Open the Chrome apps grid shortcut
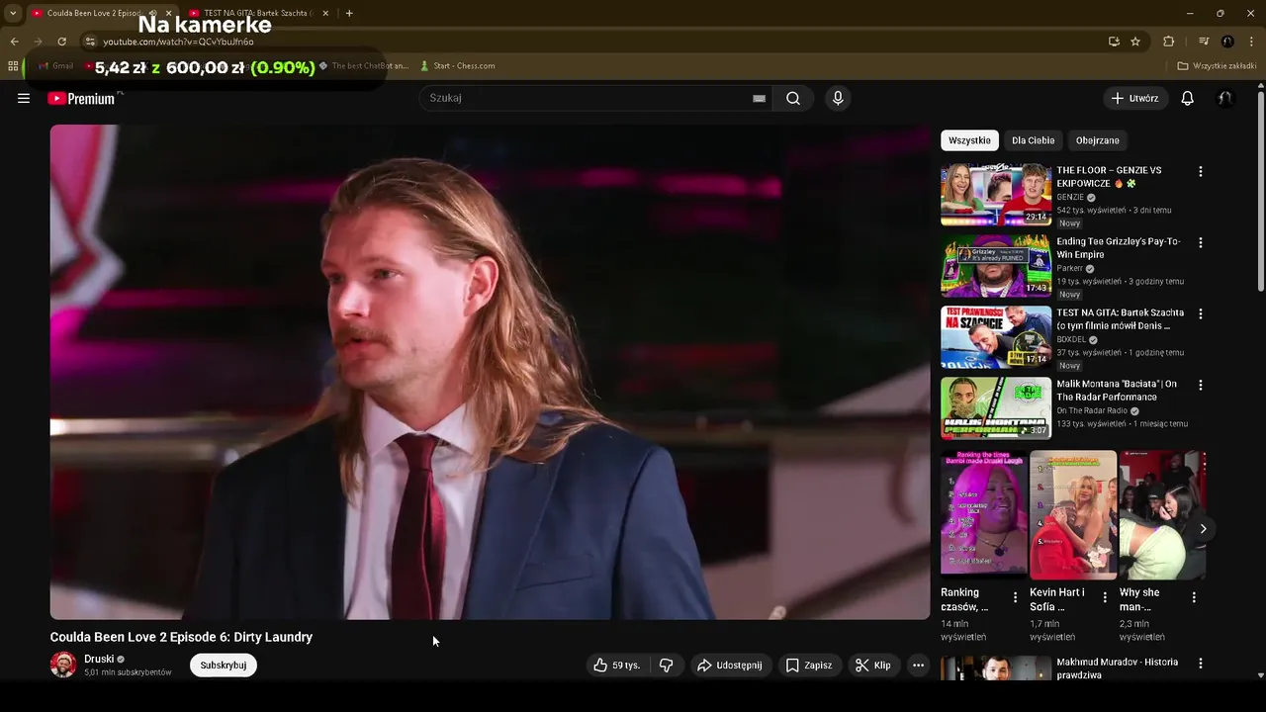The width and height of the screenshot is (1266, 712). point(13,66)
